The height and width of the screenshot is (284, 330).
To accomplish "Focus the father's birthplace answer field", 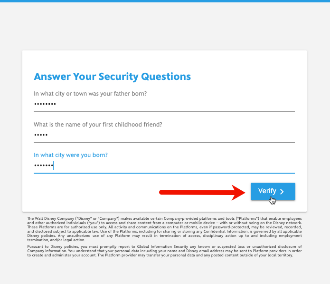I will coord(164,104).
